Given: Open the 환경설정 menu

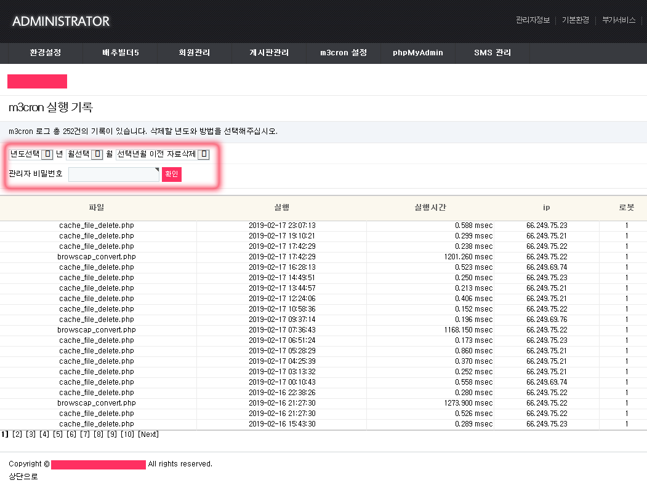Looking at the screenshot, I should [x=46, y=53].
